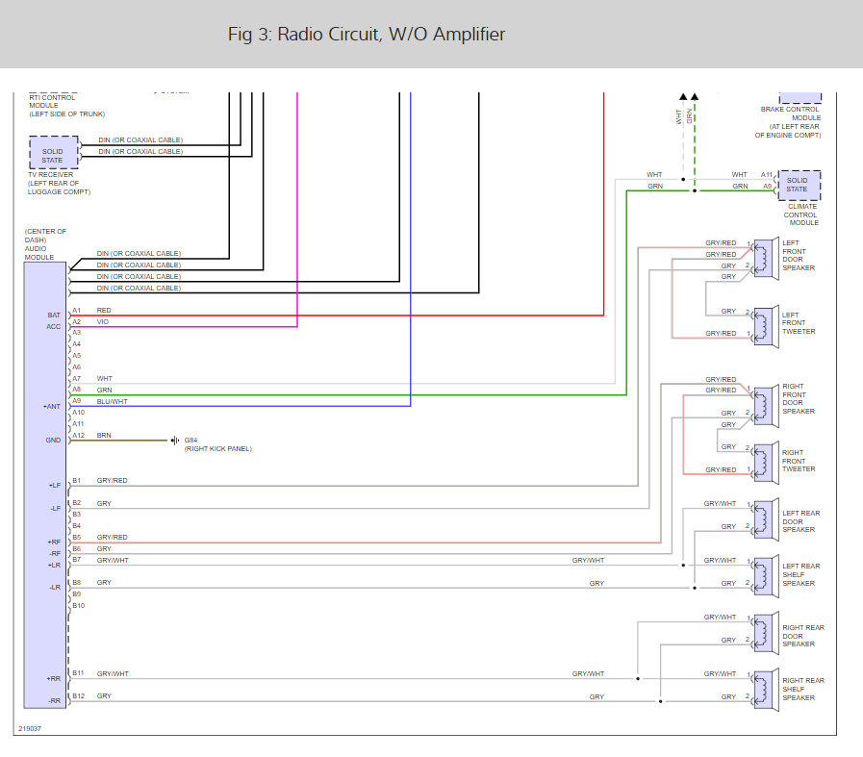
Task: Click the '+RR' terminal label
Action: tap(53, 679)
